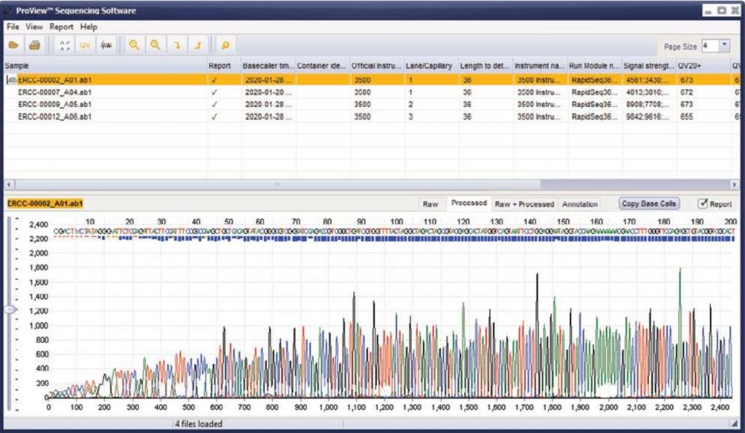Sort by the Lane/Capillary column header
This screenshot has width=745, height=433.
[432, 66]
